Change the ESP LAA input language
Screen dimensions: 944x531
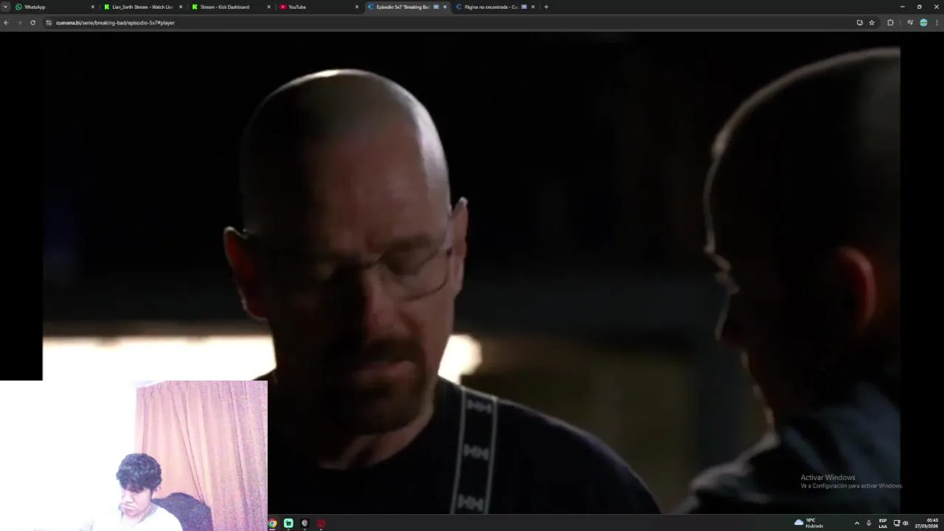(x=883, y=523)
